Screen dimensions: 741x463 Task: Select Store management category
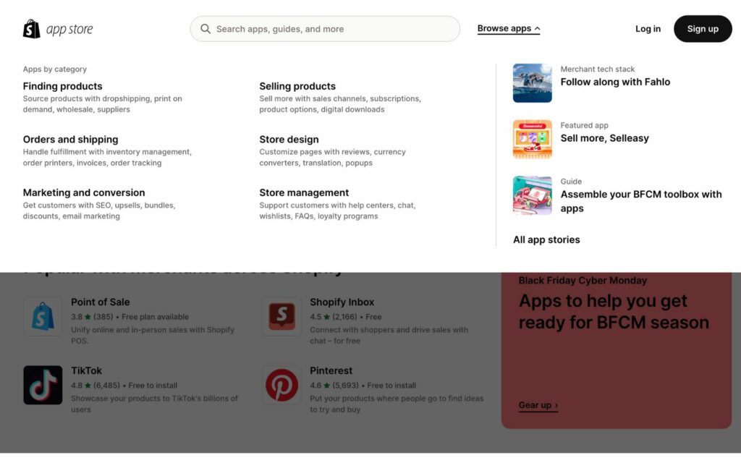tap(304, 192)
